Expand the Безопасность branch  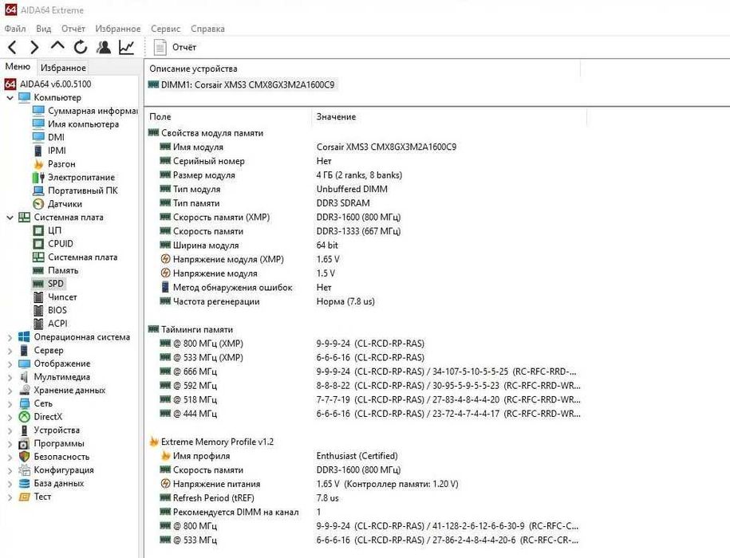click(x=10, y=457)
